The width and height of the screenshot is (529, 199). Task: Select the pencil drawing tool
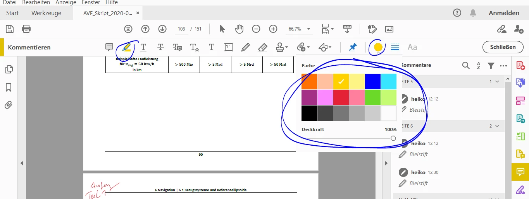point(245,47)
